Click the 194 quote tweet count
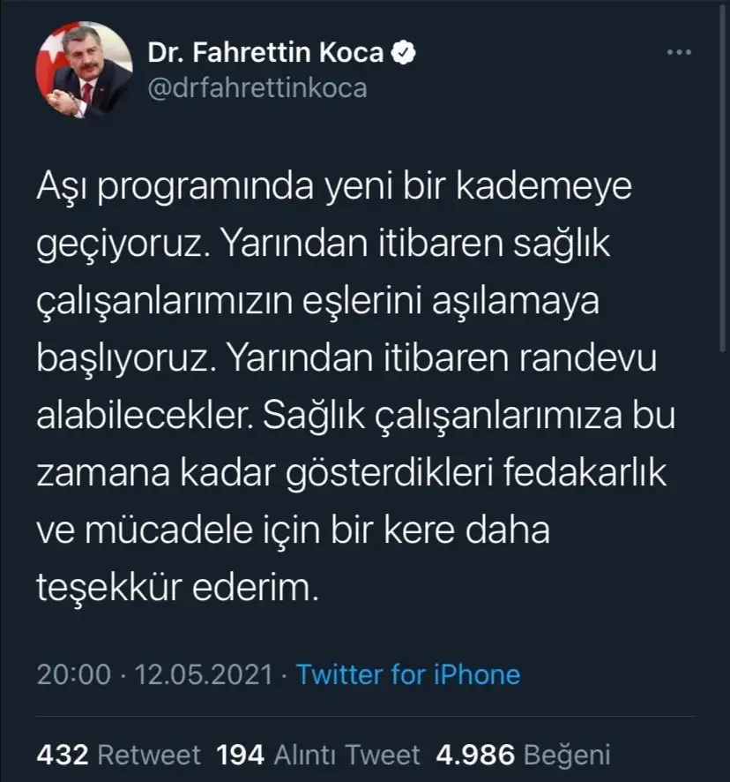Image resolution: width=730 pixels, height=782 pixels. click(240, 755)
